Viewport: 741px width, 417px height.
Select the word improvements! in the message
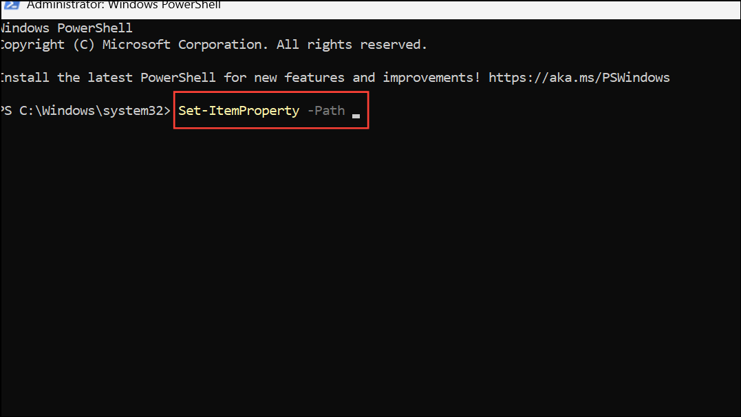coord(431,78)
